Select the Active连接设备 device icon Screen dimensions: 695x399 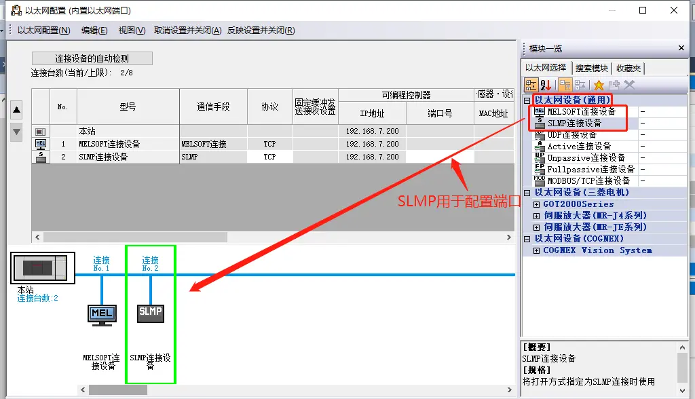coord(540,147)
